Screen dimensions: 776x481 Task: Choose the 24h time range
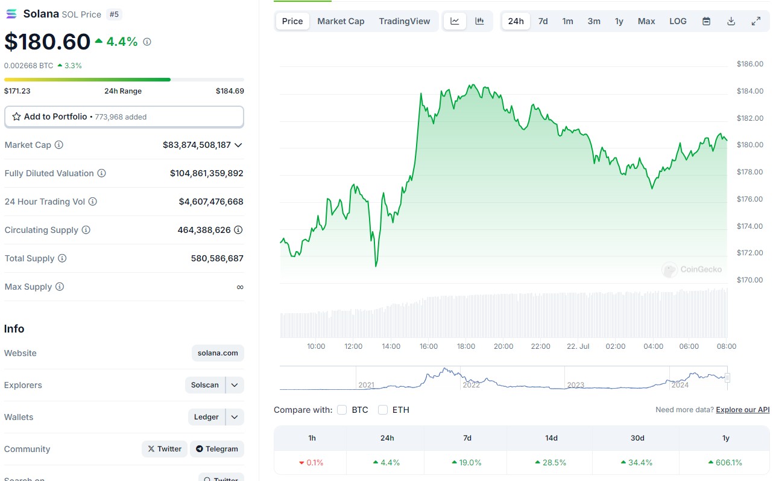pos(516,21)
